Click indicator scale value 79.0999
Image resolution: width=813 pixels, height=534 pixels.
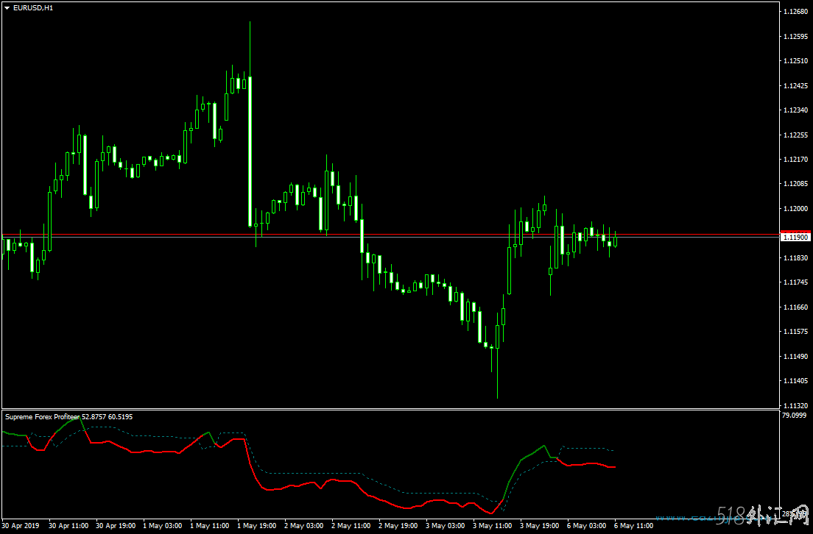(x=795, y=415)
